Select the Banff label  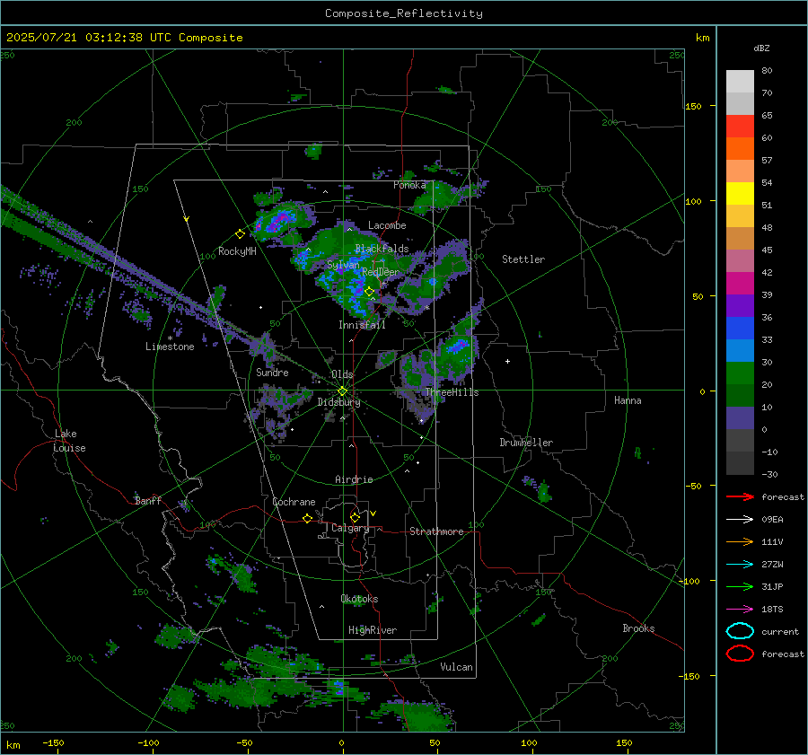click(x=148, y=500)
